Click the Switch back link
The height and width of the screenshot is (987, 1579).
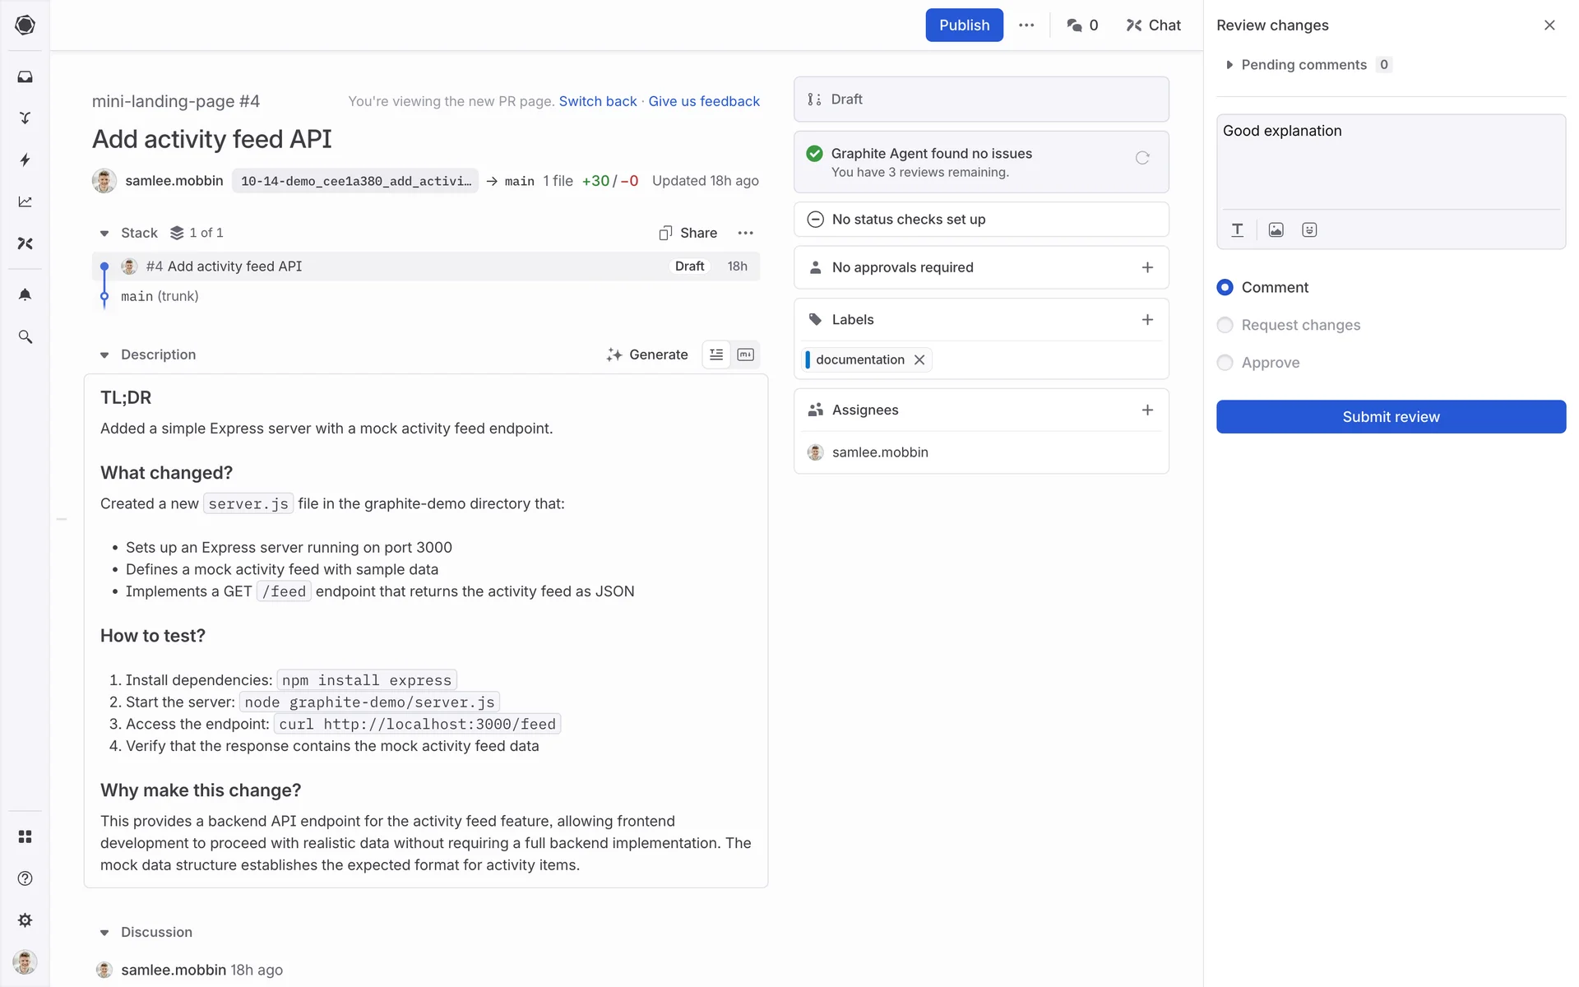point(597,101)
